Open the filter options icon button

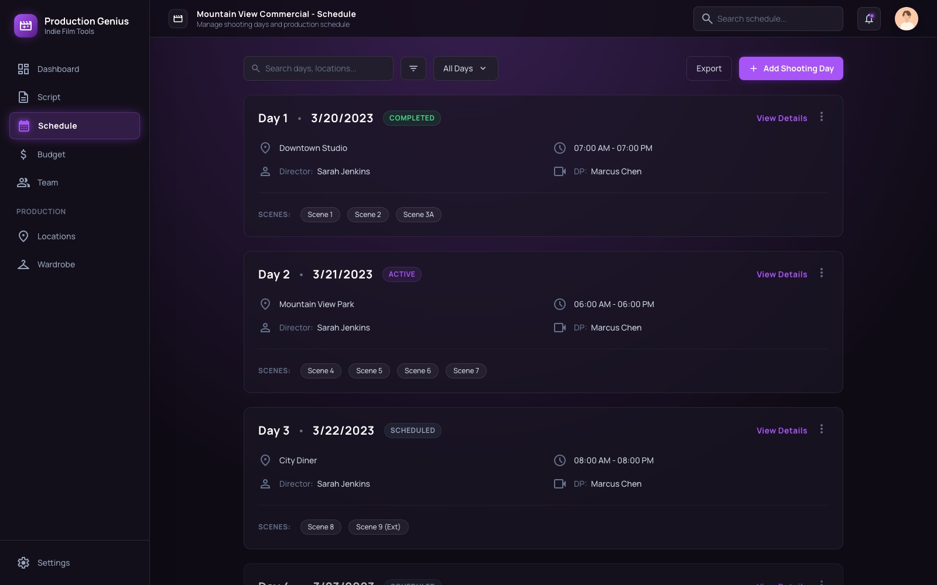413,68
